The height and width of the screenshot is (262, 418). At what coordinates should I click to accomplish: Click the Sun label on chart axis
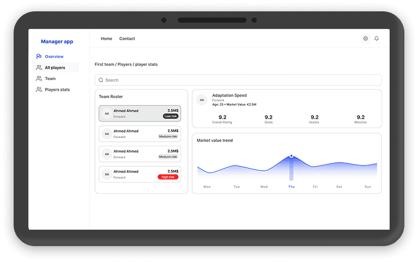pos(368,187)
